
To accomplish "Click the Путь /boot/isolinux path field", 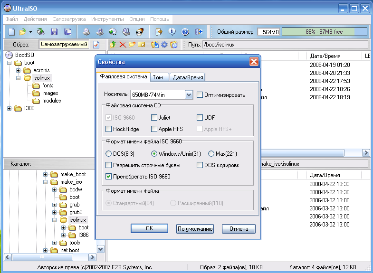I will [285, 45].
